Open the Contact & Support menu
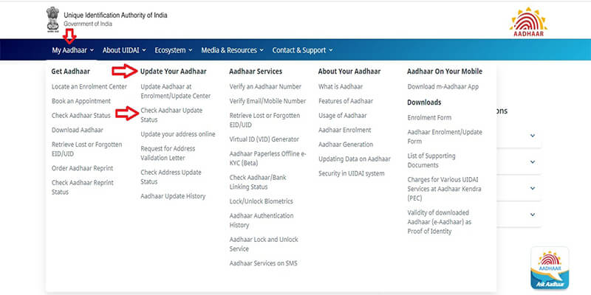Viewport: 591px width, 295px height. (x=302, y=50)
